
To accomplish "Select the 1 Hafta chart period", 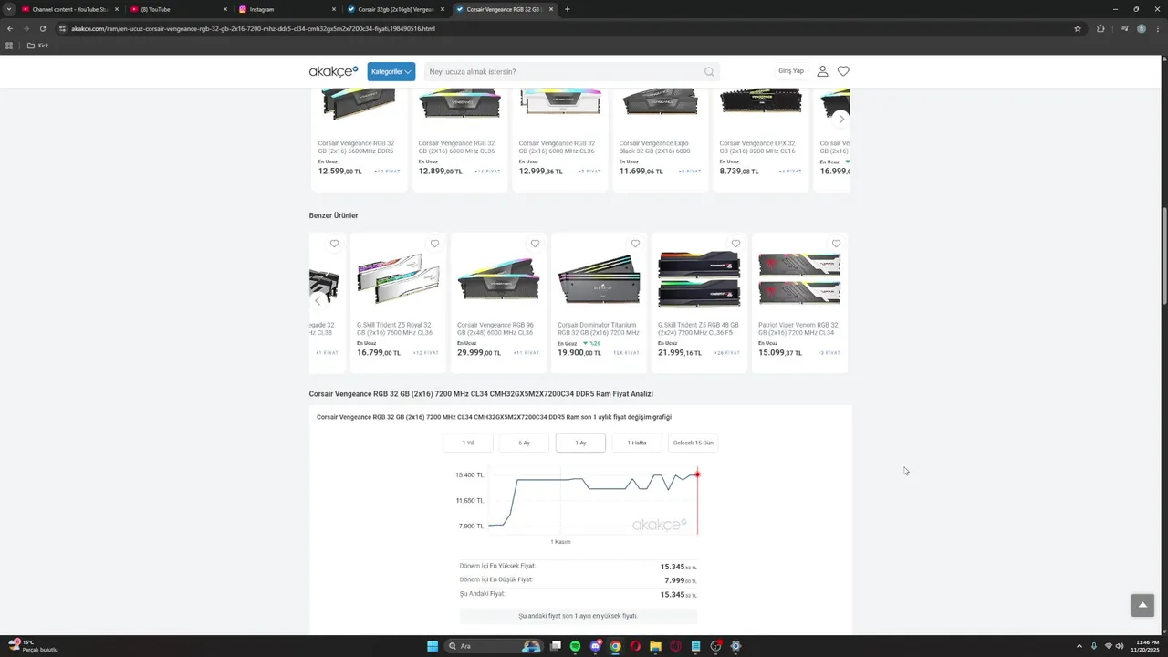I will (x=637, y=443).
